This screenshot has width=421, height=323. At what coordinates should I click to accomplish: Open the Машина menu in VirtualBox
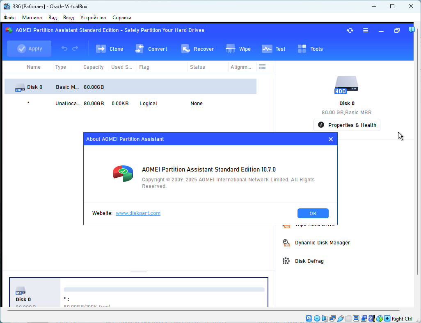point(32,18)
